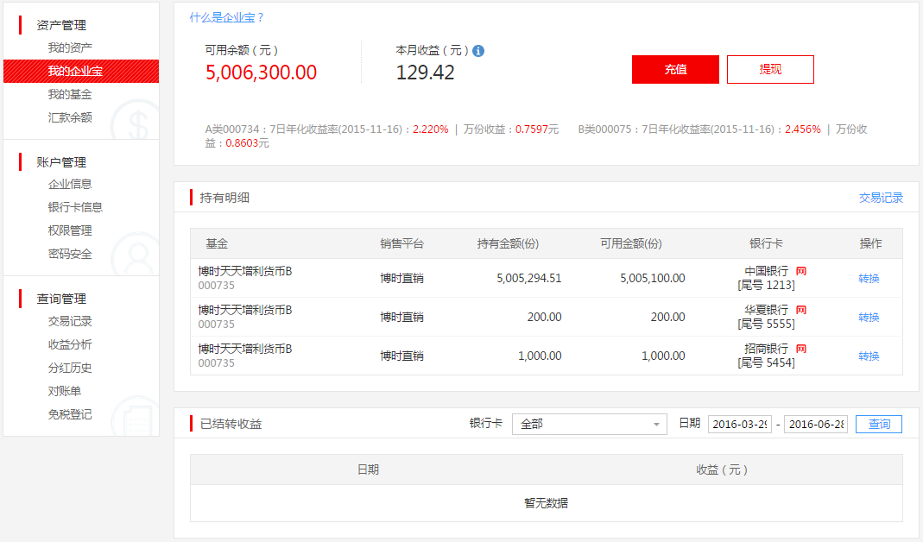The image size is (923, 542).
Task: Click the red 充值 button
Action: click(675, 69)
